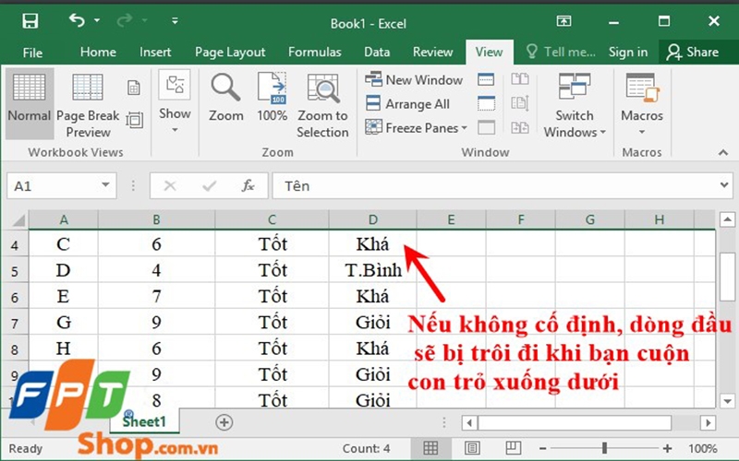
Task: Select row 6 header
Action: point(15,298)
